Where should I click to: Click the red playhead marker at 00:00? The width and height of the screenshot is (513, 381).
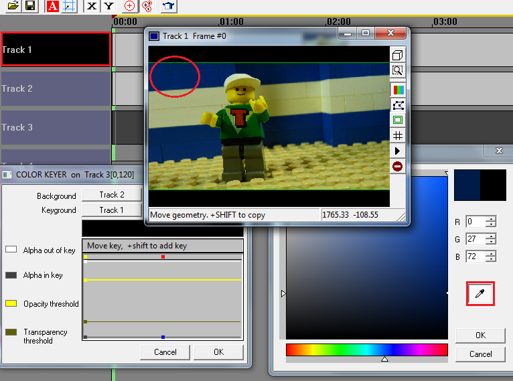114,16
